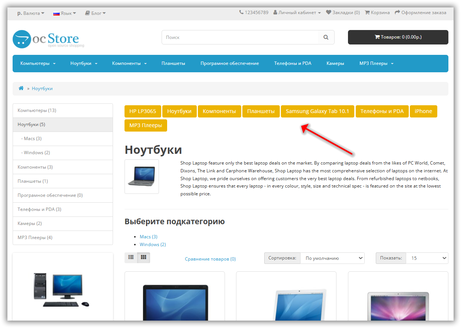Open Windows (2) subcategory link
The width and height of the screenshot is (461, 328).
coord(153,245)
